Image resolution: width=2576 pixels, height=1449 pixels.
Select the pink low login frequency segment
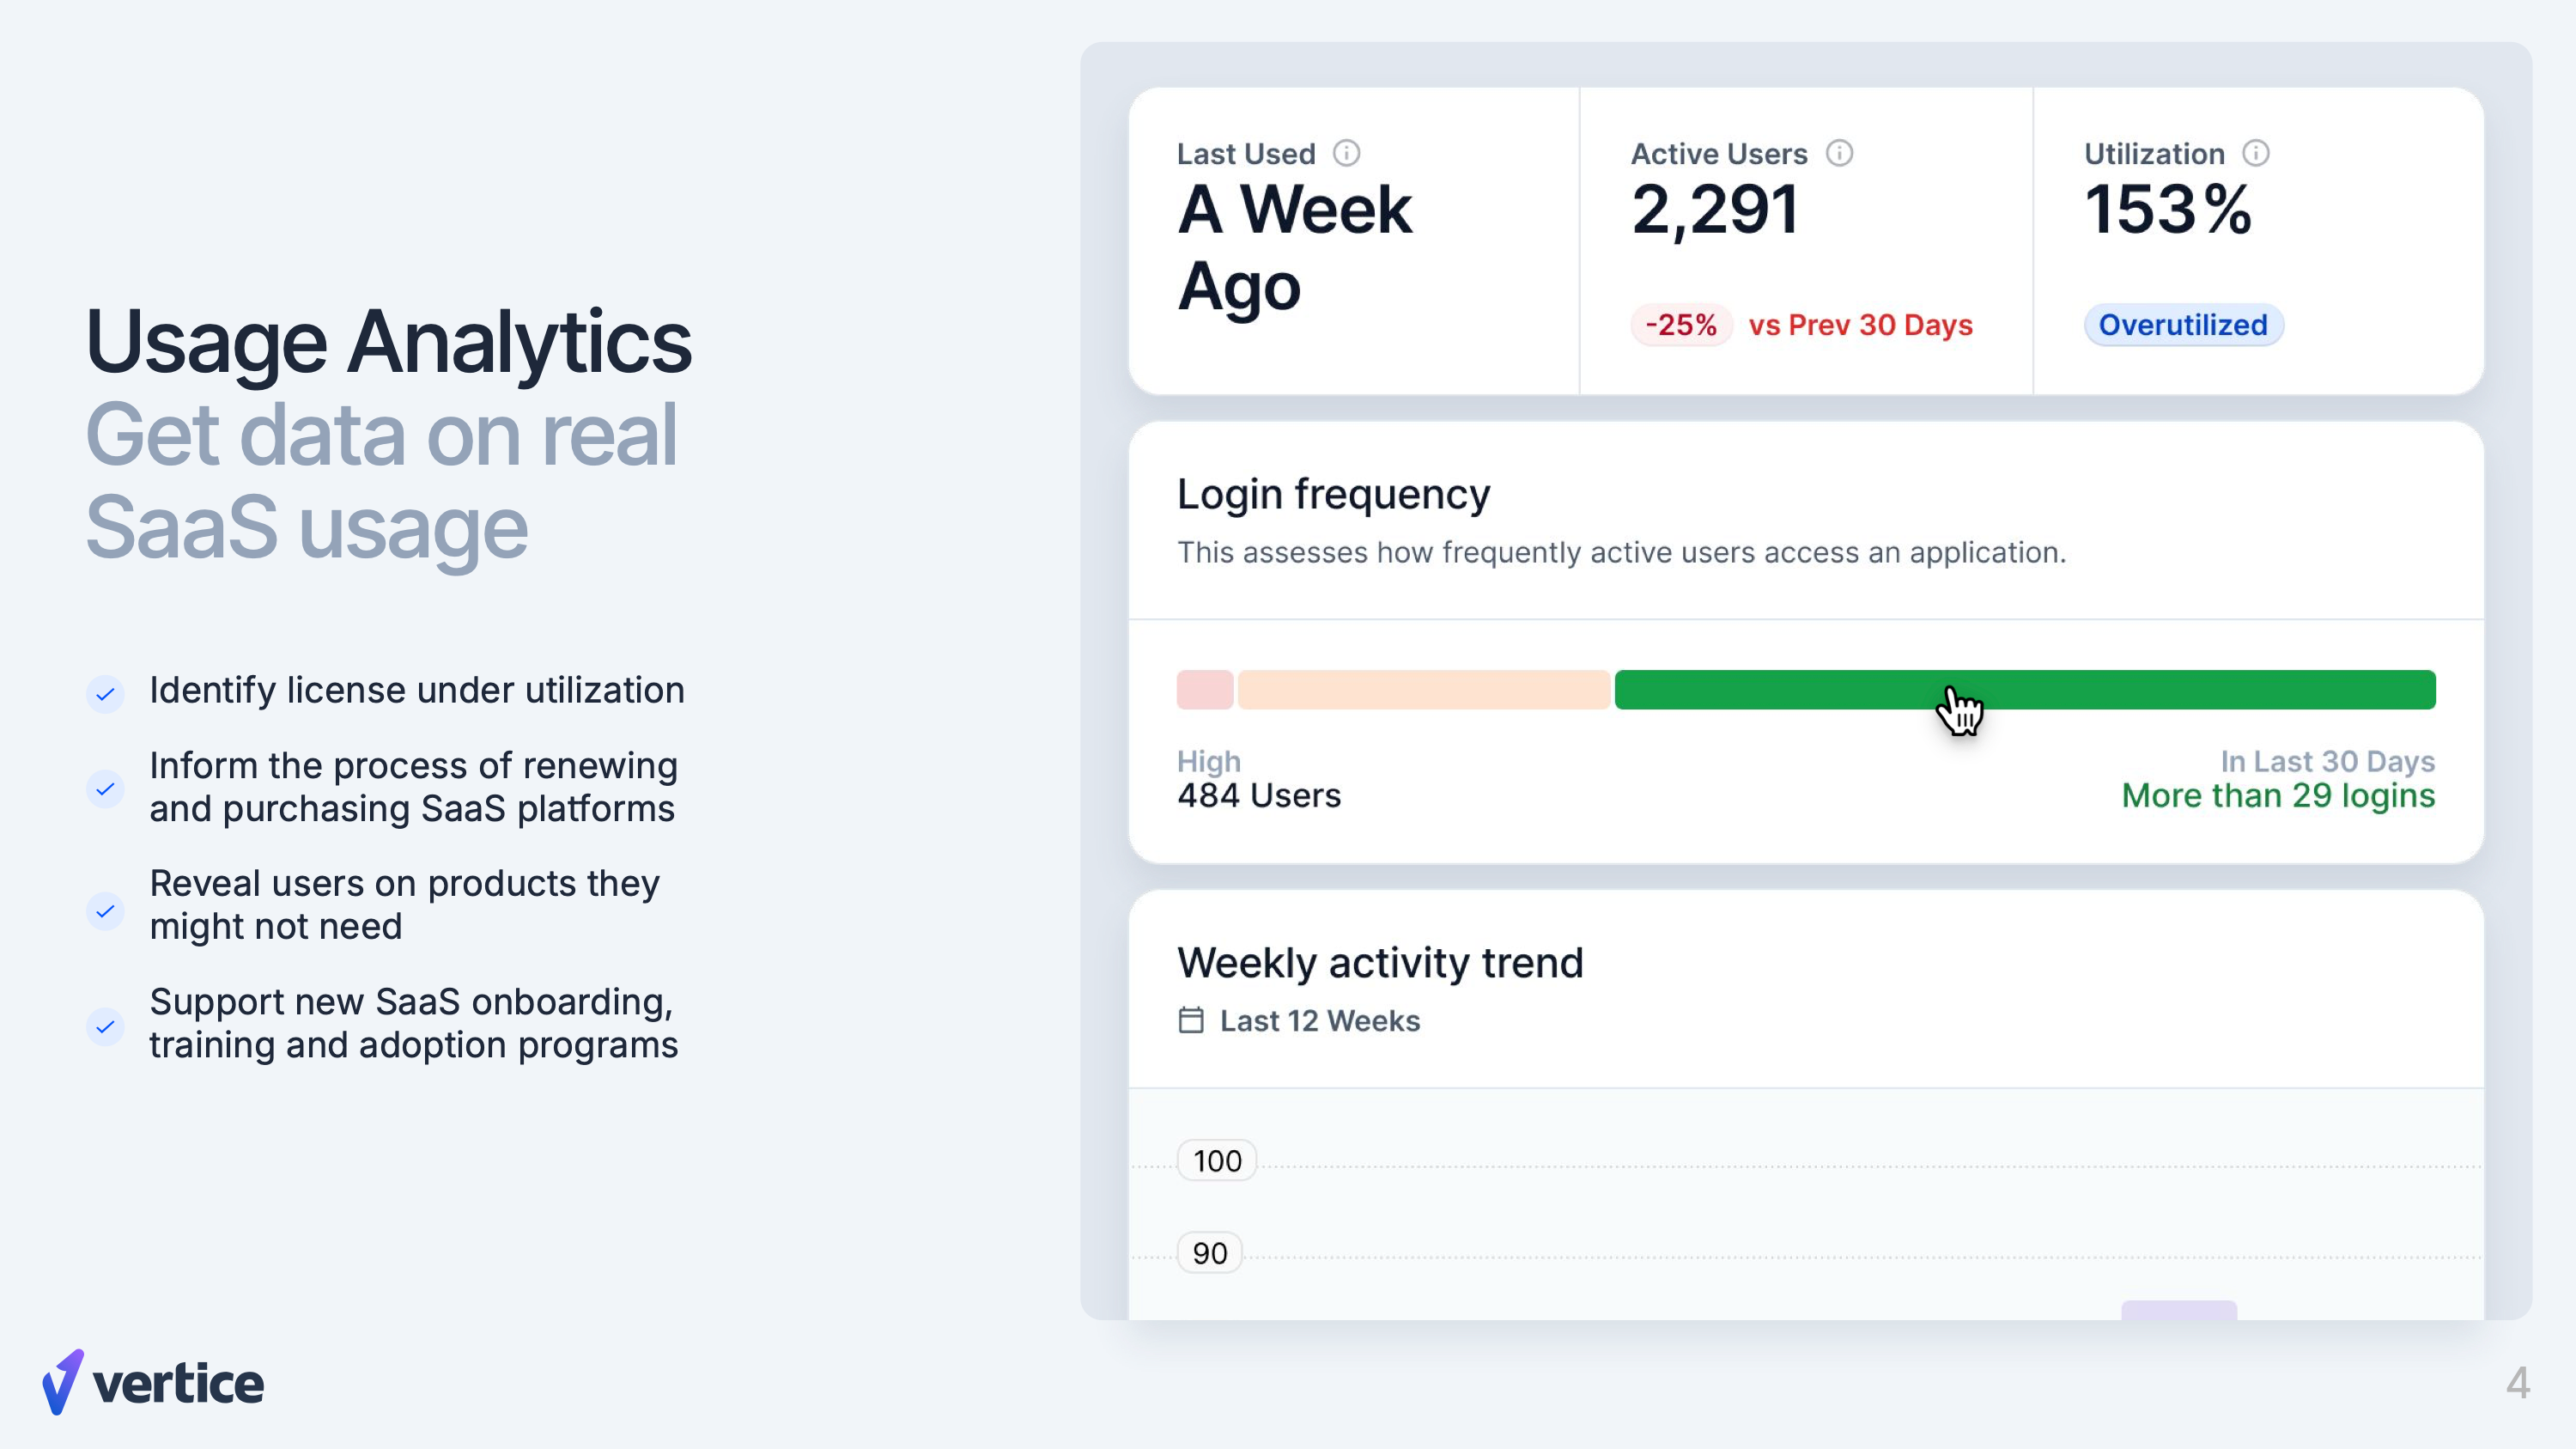click(x=1205, y=690)
